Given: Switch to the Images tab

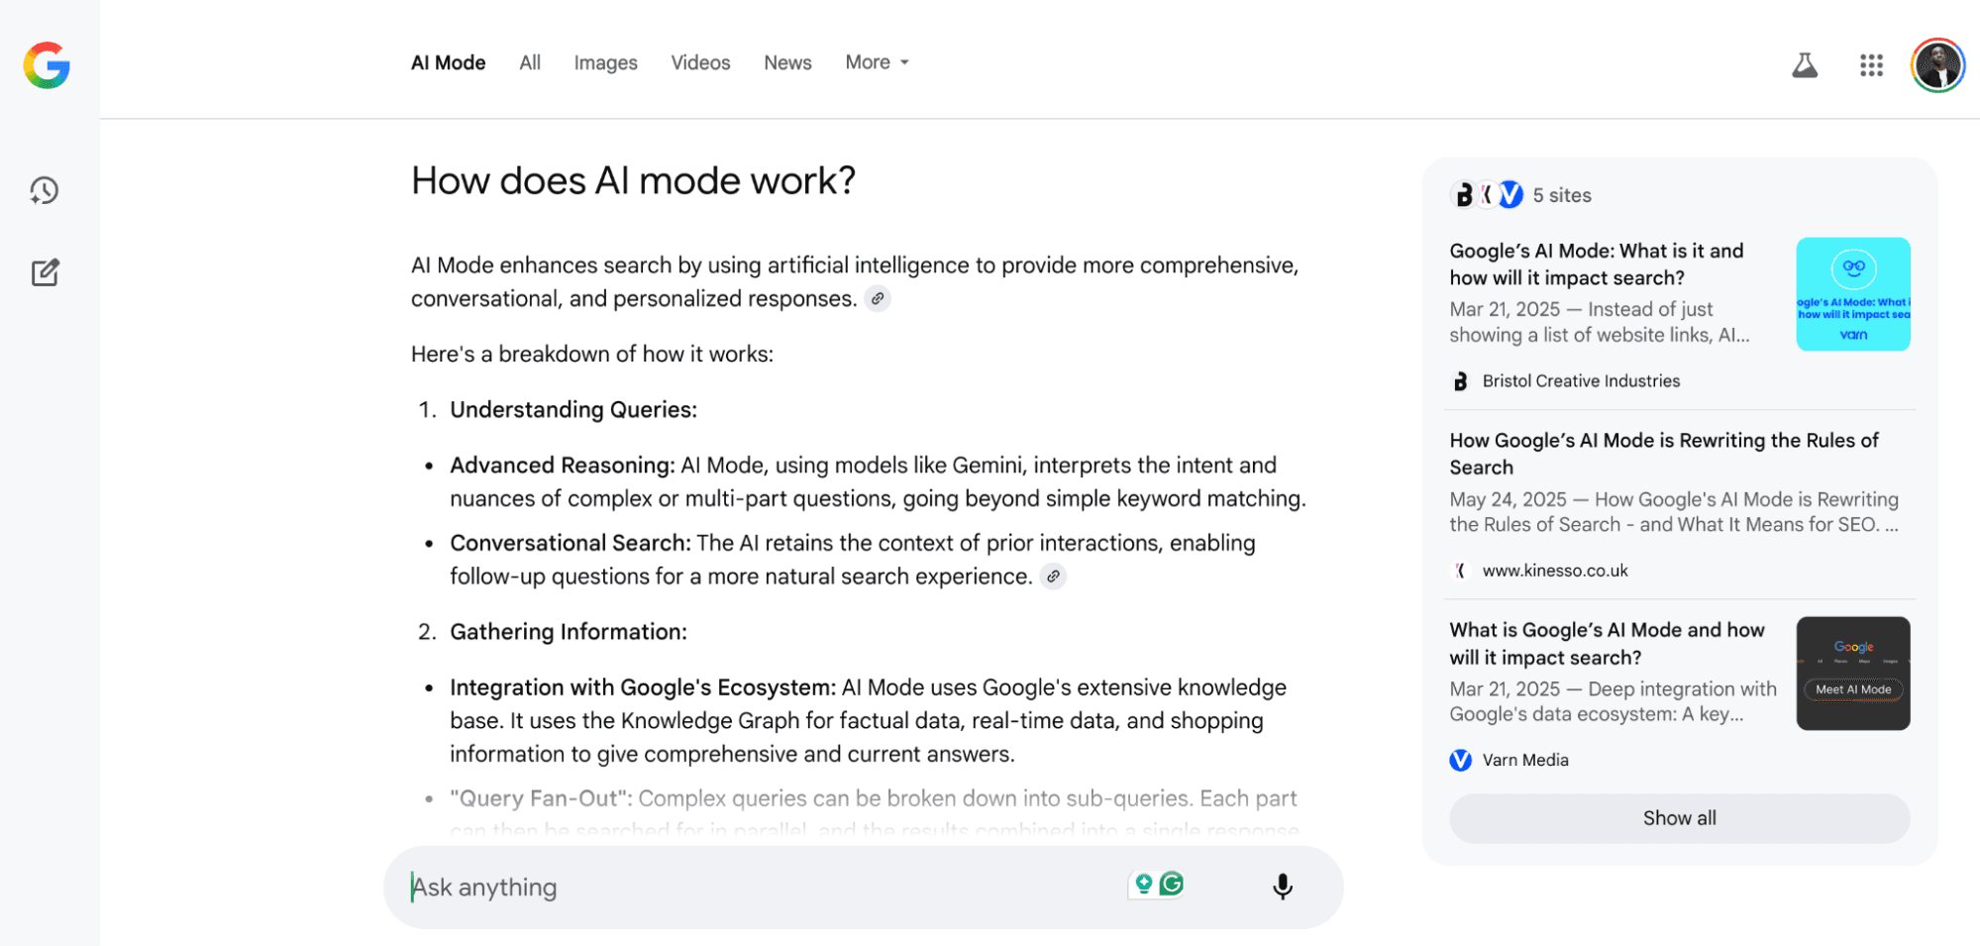Looking at the screenshot, I should [x=604, y=61].
